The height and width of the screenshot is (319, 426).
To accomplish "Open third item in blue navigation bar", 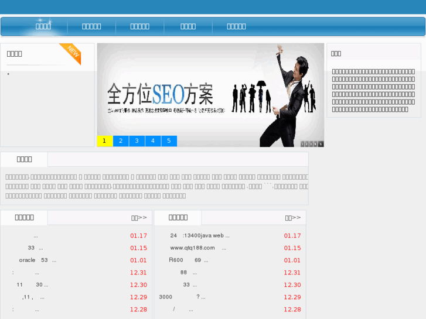I will [140, 26].
